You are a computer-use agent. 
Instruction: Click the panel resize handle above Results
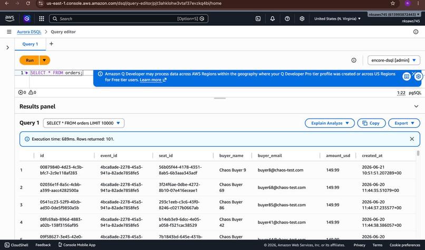[x=220, y=98]
